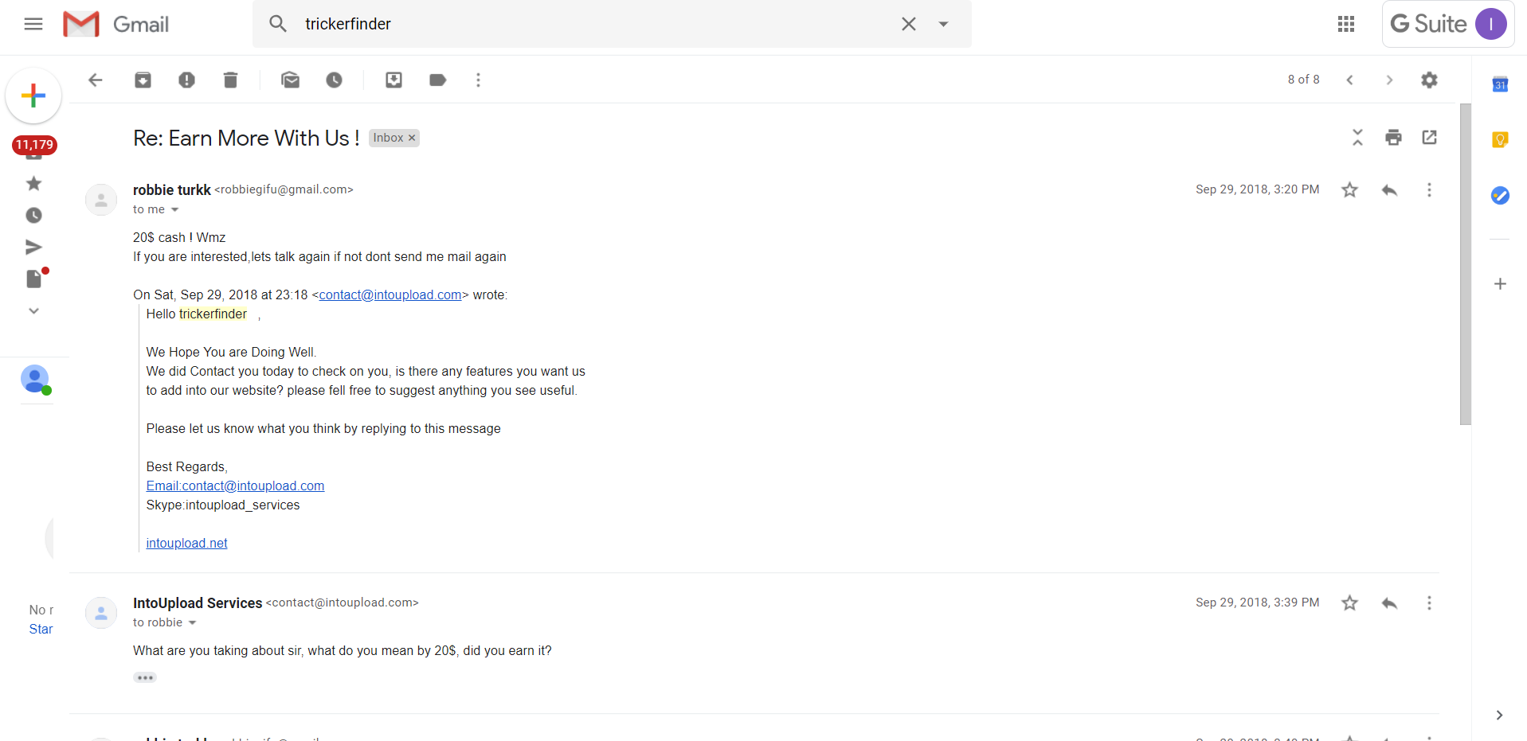Archive this email conversation

coord(143,80)
